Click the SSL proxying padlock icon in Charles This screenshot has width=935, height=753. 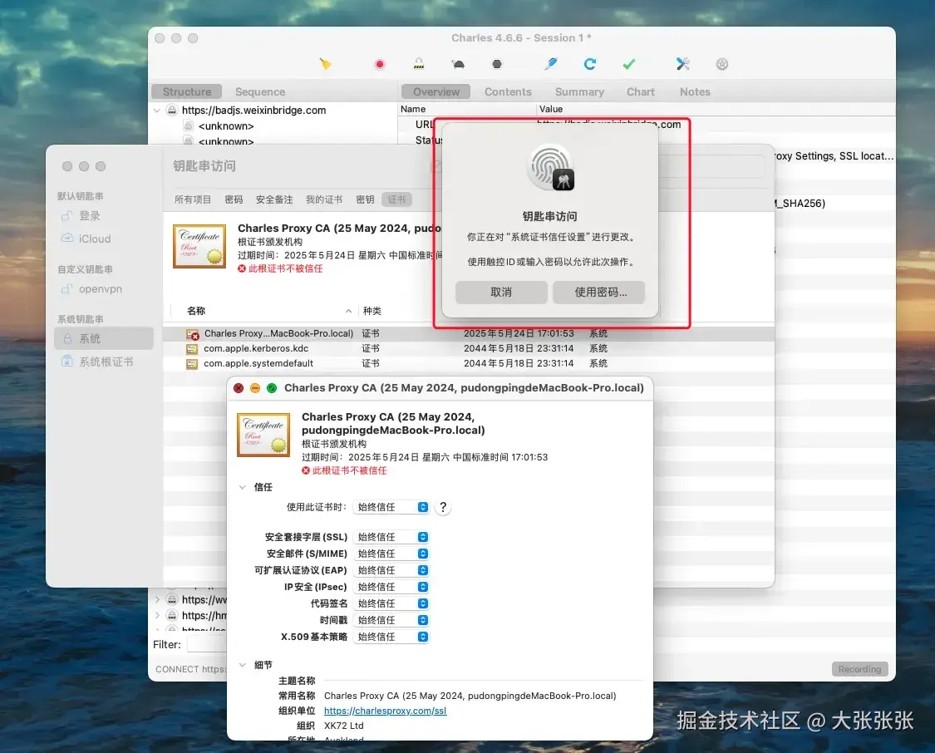419,64
